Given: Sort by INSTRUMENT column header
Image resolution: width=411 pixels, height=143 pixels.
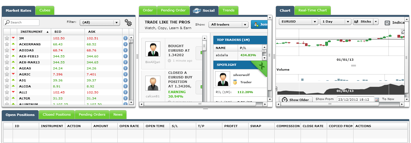Looking at the screenshot, I should coord(34,32).
